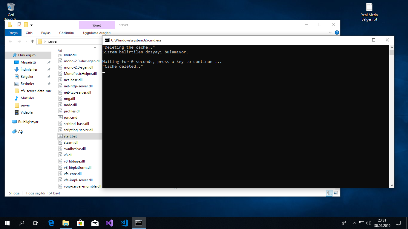Open the Quick Access Toolbar customize dropdown
This screenshot has height=229, width=408.
coord(32,25)
